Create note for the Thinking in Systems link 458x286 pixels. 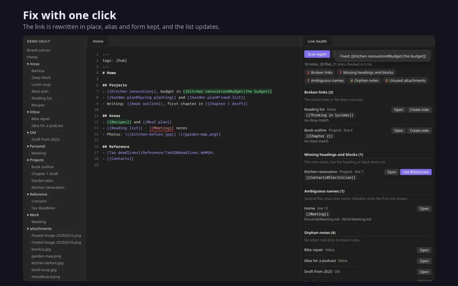419,110
